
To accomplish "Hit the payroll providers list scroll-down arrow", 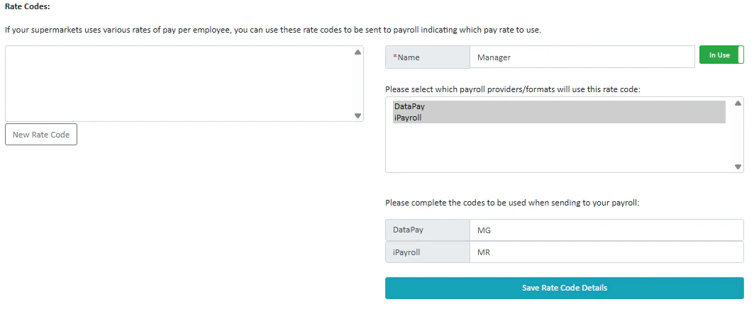I will point(738,167).
